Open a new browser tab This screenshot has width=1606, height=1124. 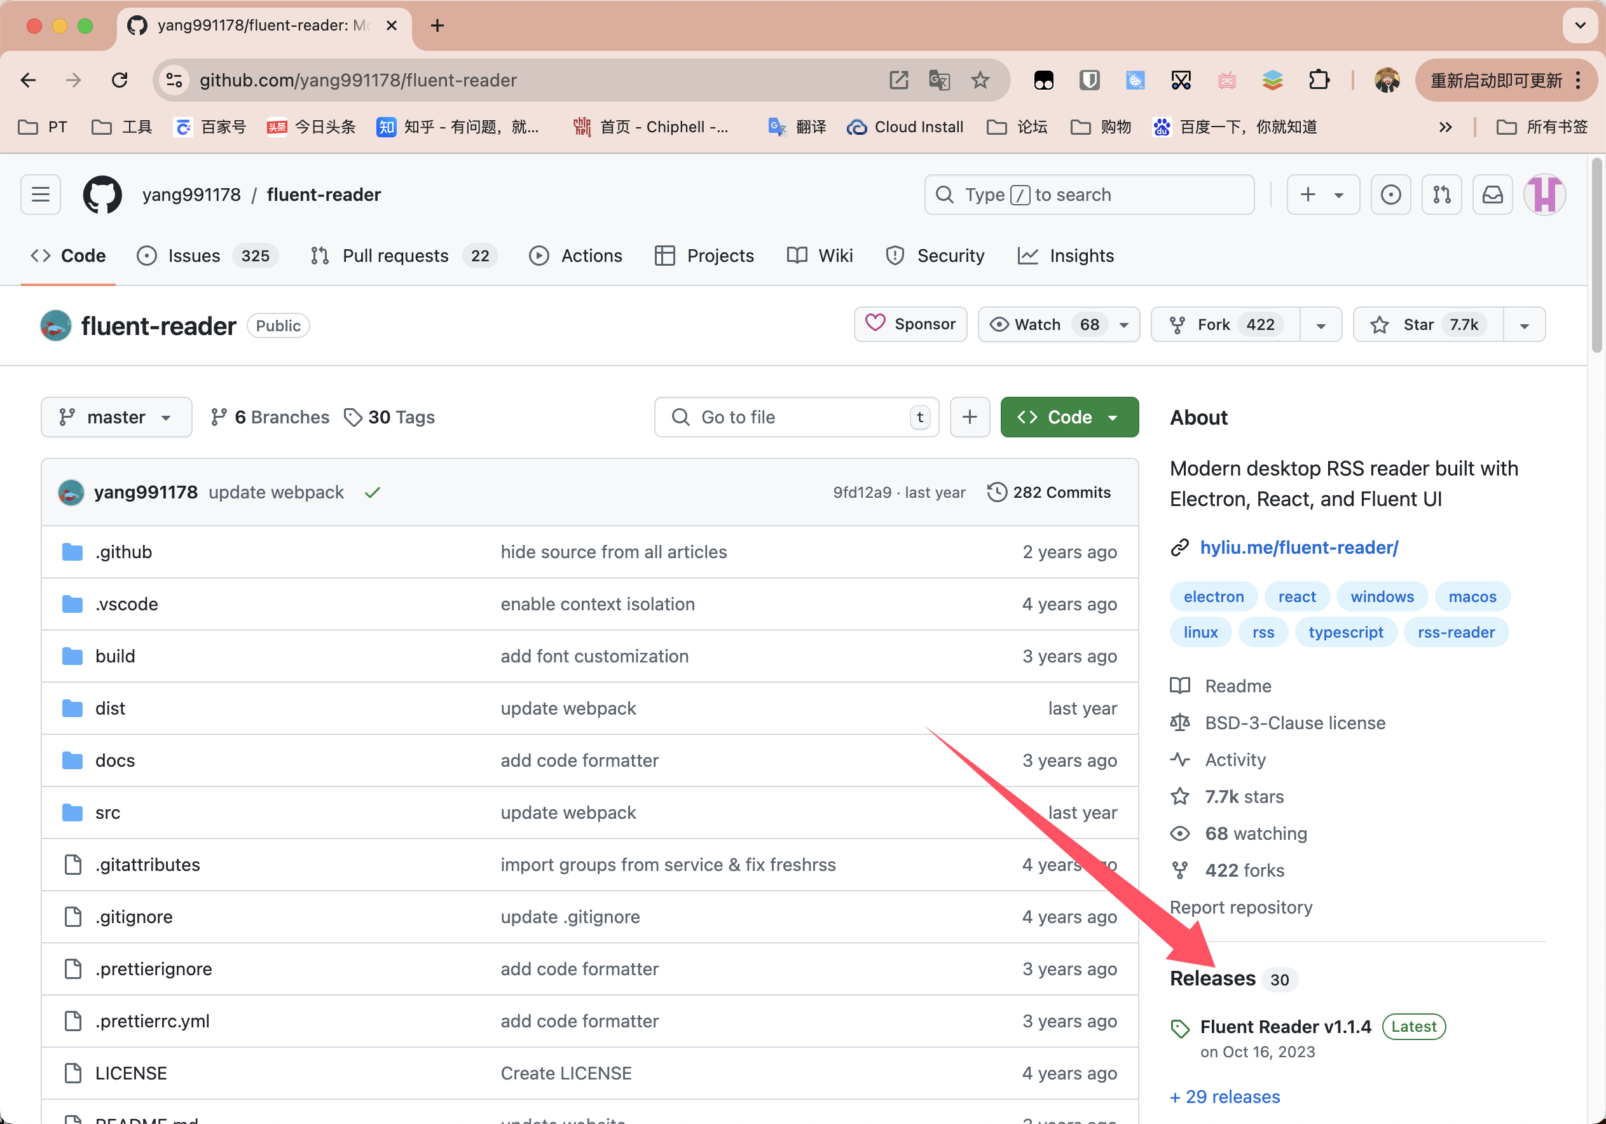point(437,26)
